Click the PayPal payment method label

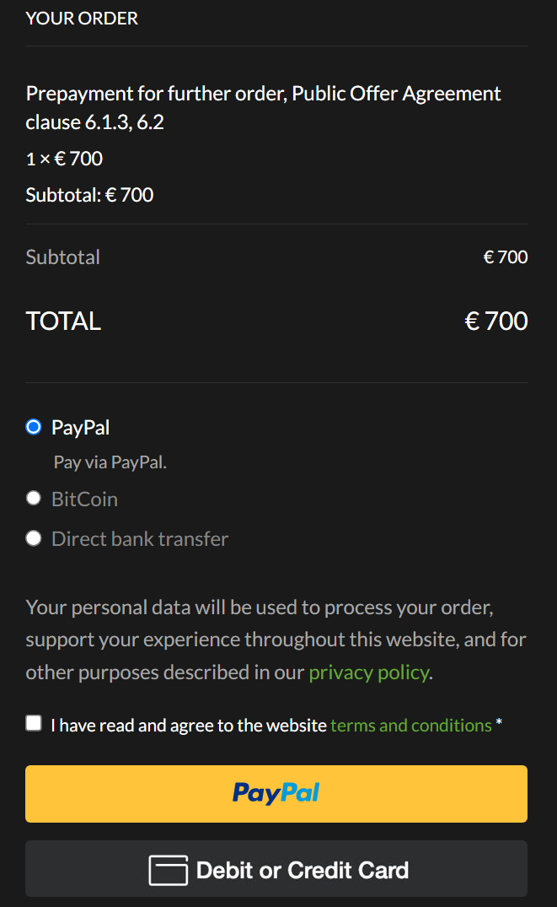80,428
